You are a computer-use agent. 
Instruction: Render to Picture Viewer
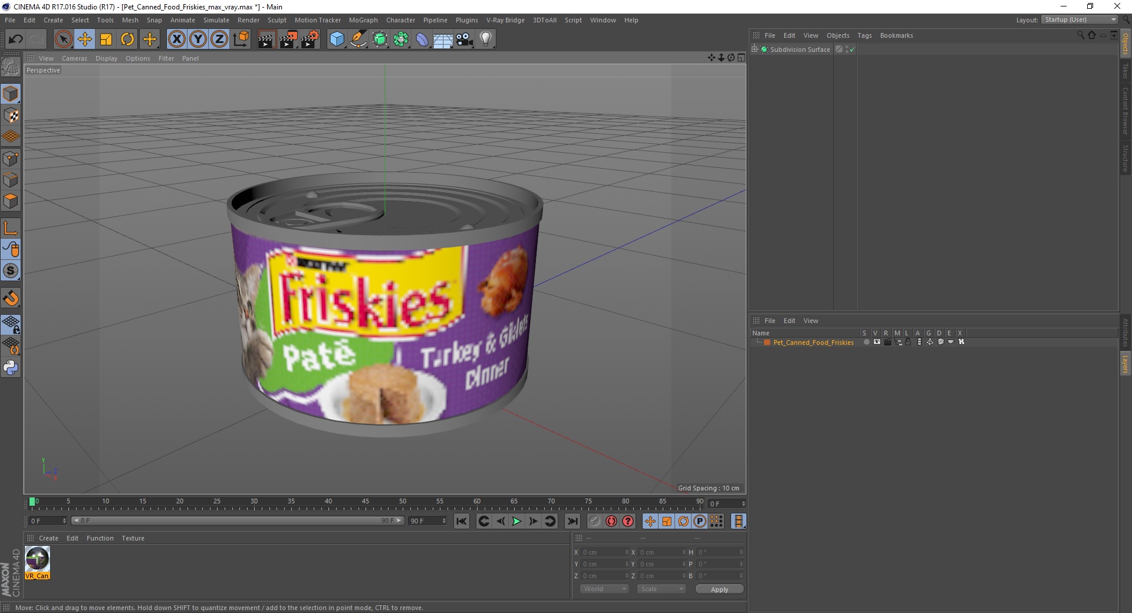click(x=288, y=39)
